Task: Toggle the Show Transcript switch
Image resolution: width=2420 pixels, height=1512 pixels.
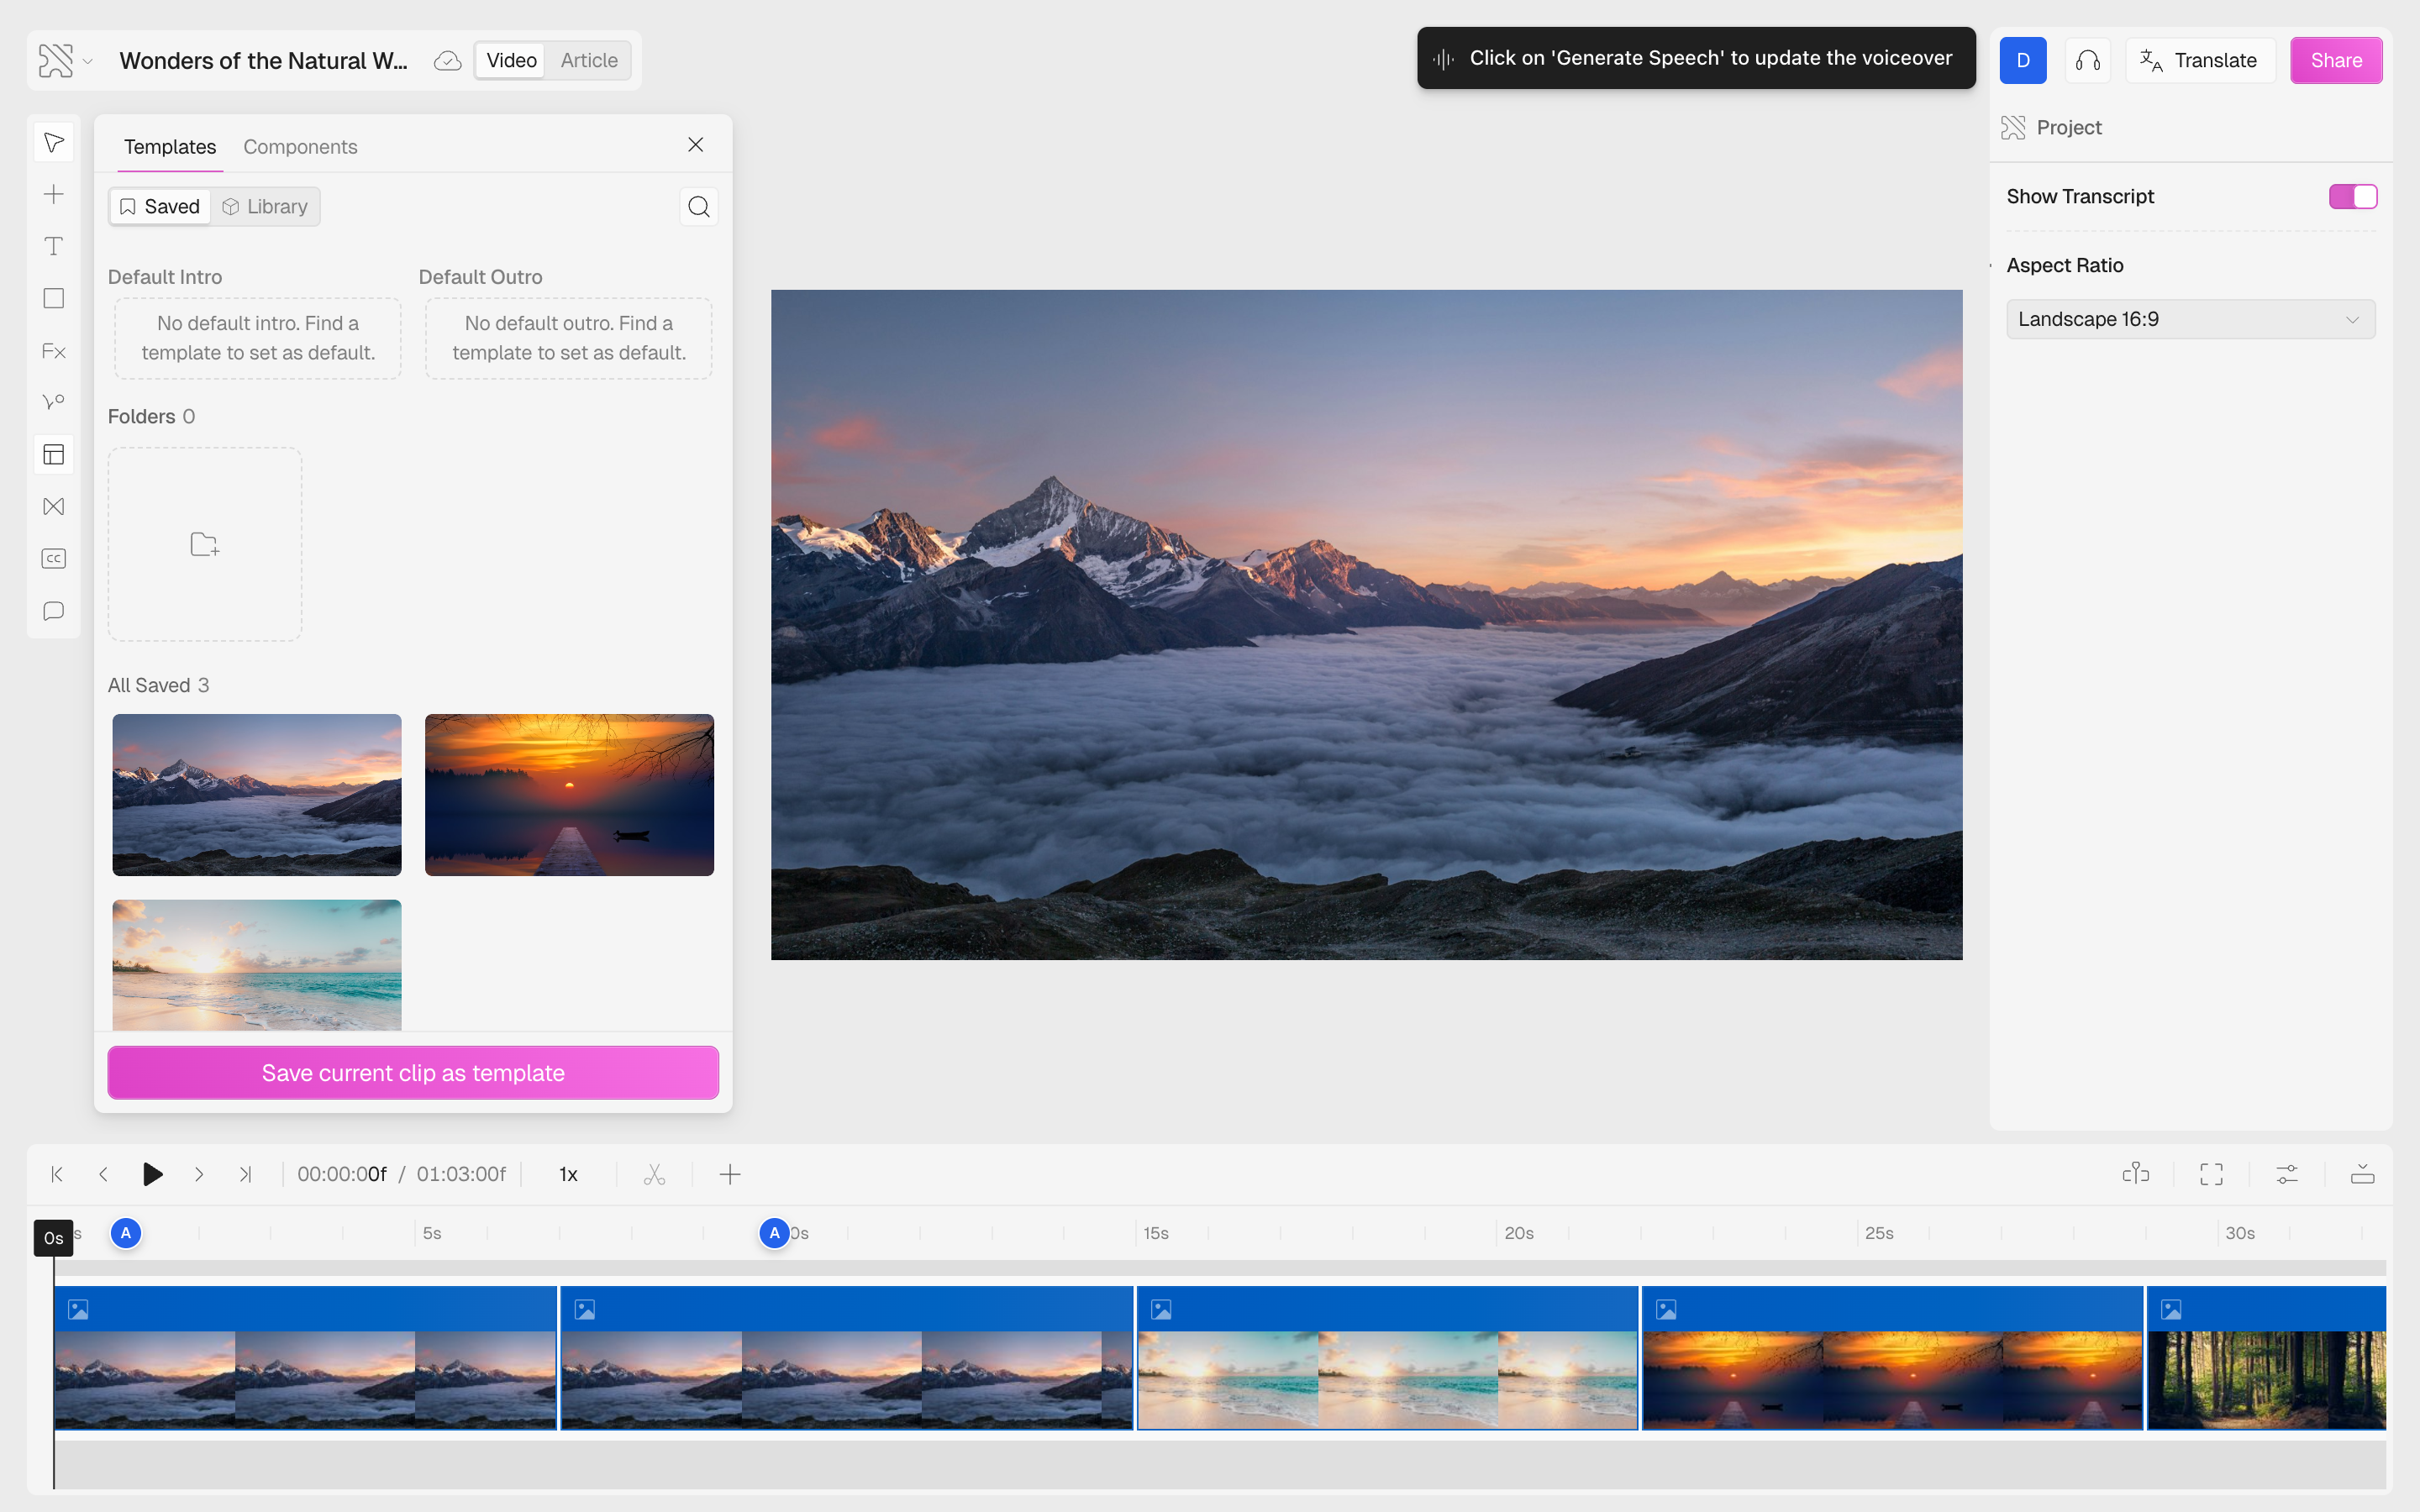Action: [x=2352, y=197]
